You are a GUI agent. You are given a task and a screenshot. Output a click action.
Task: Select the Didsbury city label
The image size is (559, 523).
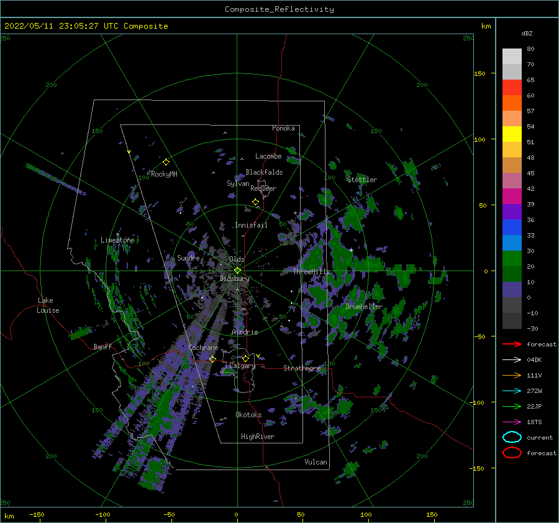(x=235, y=279)
